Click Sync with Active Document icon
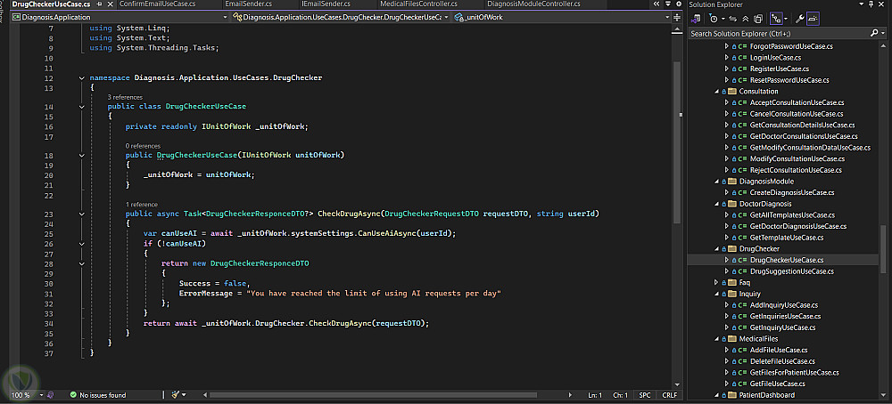892x404 pixels. click(732, 19)
